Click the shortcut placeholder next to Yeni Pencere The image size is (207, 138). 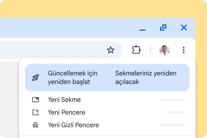click(x=176, y=112)
